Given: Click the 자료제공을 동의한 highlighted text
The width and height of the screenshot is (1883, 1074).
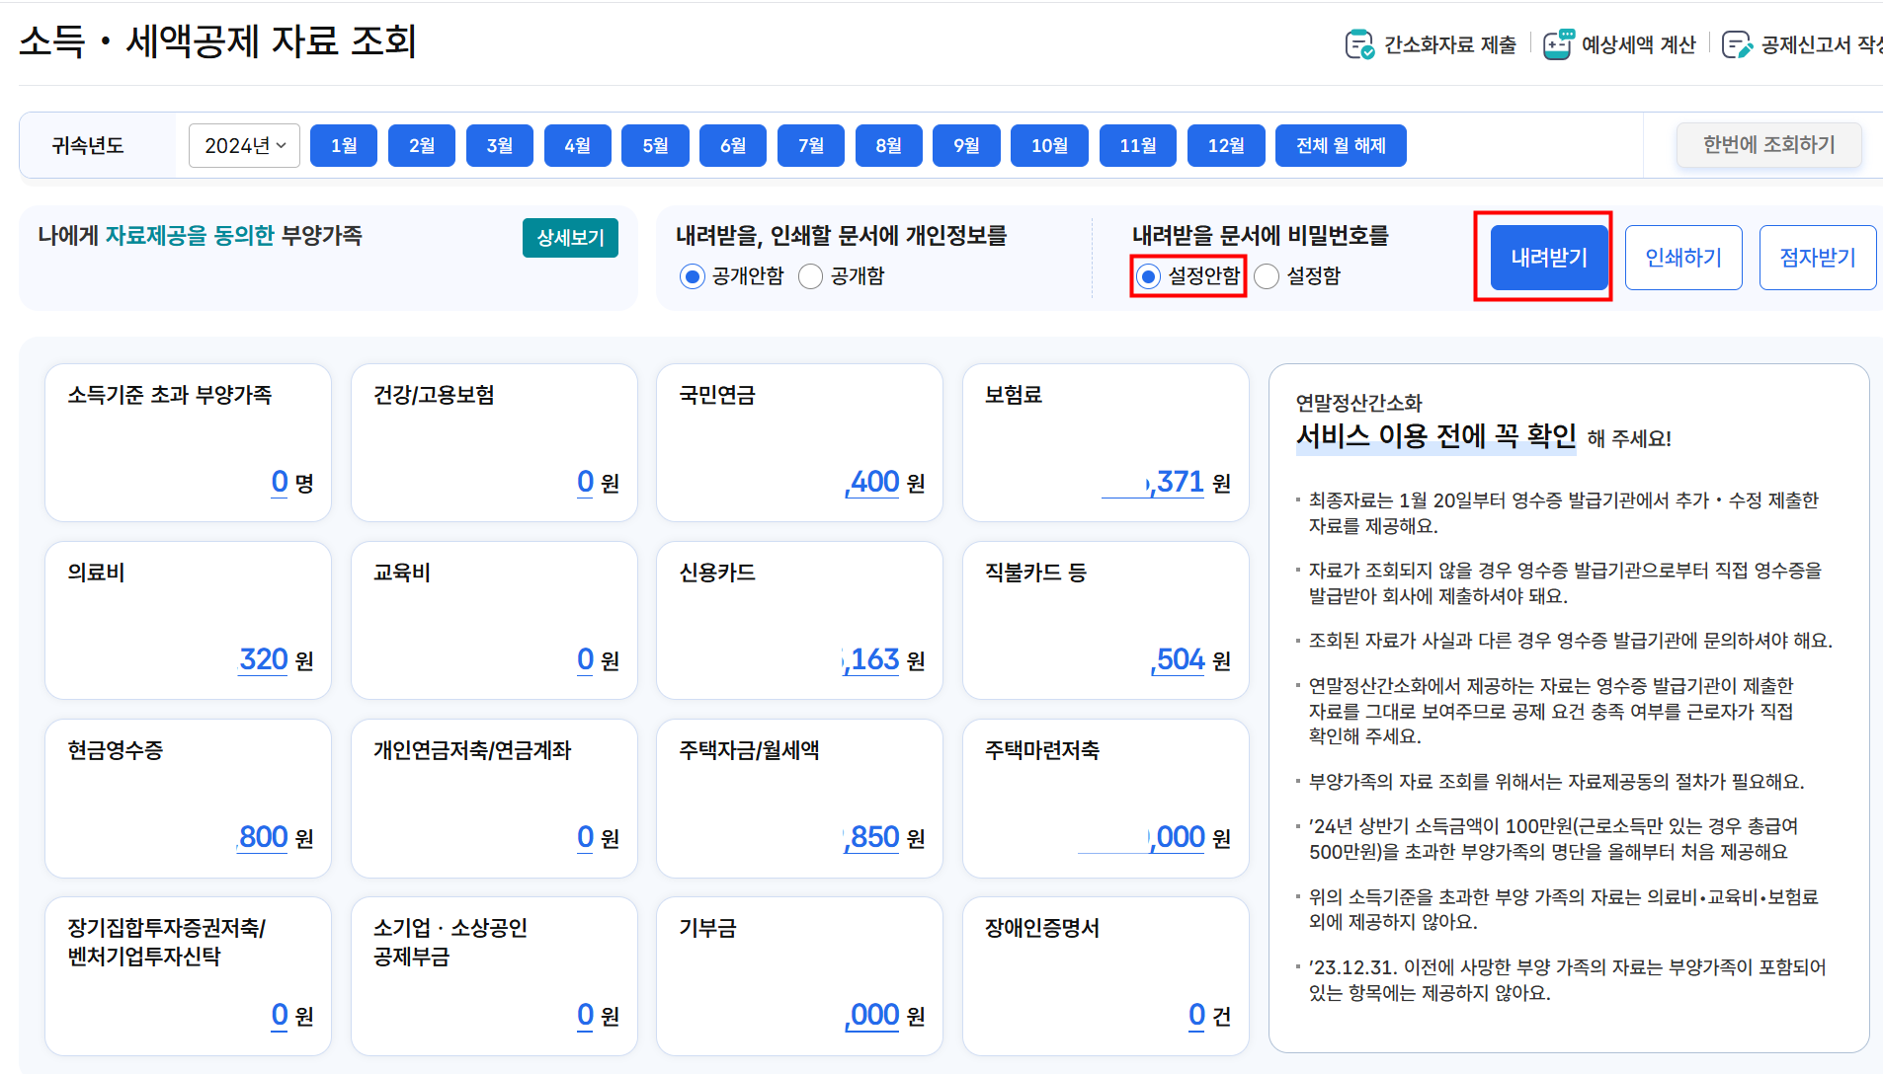Looking at the screenshot, I should (190, 236).
